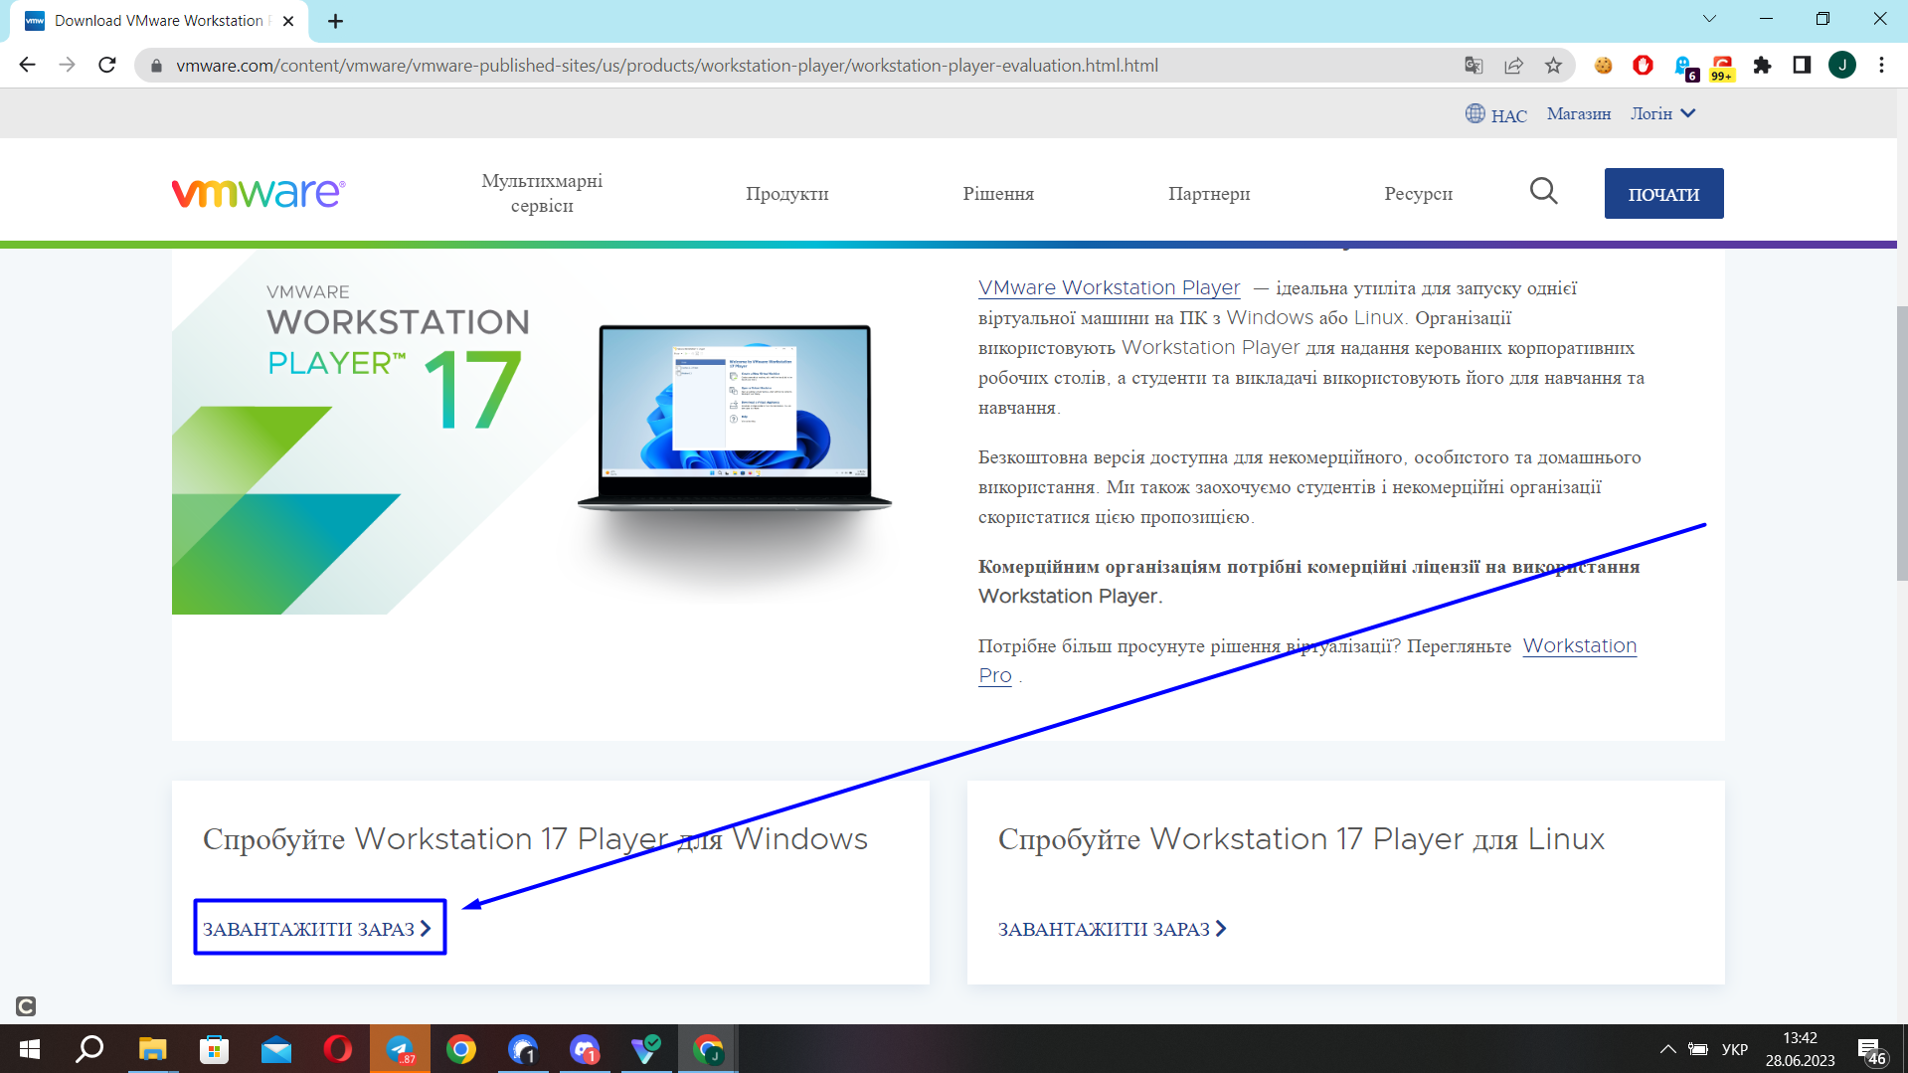The width and height of the screenshot is (1908, 1073).
Task: Open the cookie extension icon
Action: 1603,66
